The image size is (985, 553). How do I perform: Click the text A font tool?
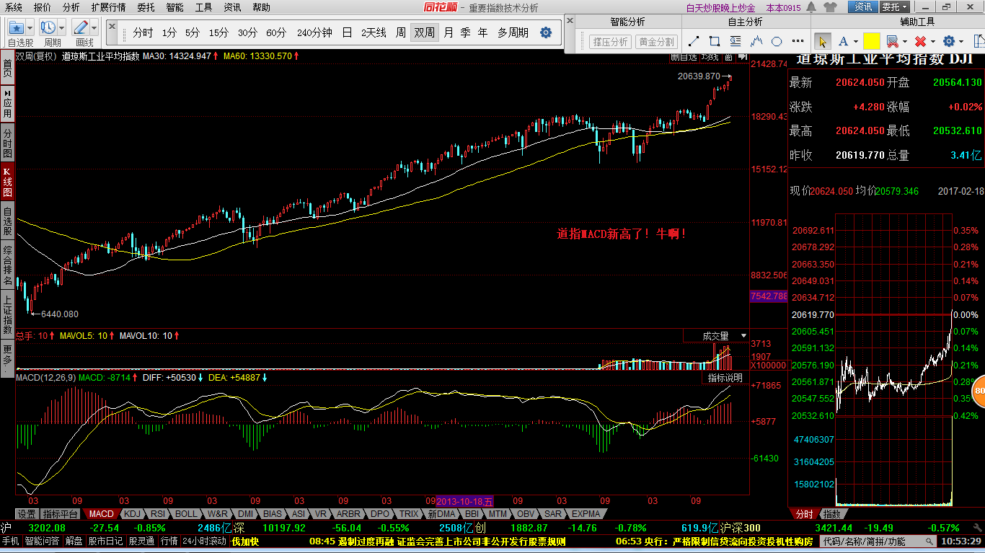click(842, 41)
